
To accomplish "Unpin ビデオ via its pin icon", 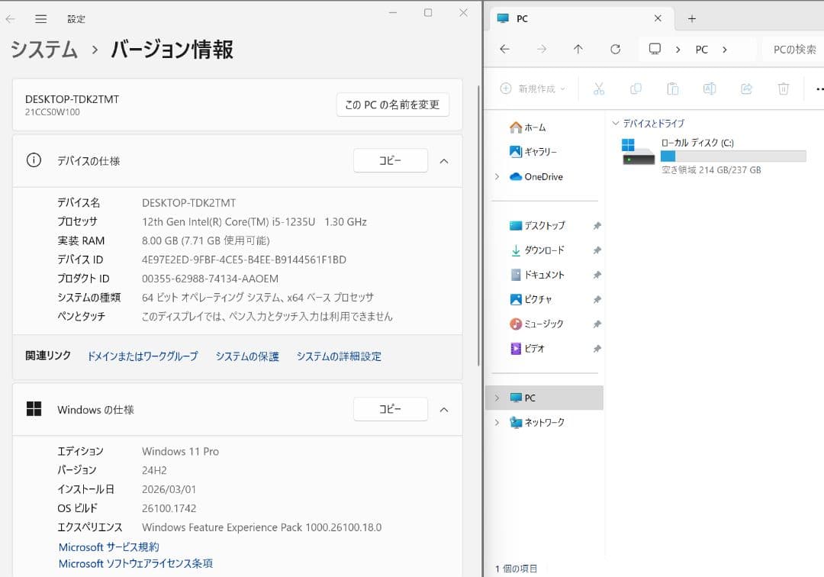I will click(597, 348).
